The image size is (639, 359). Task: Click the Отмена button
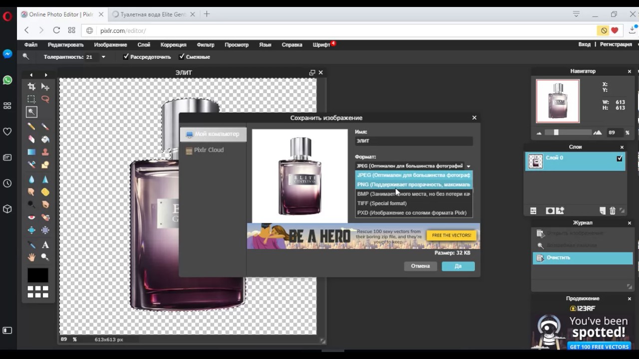[420, 266]
